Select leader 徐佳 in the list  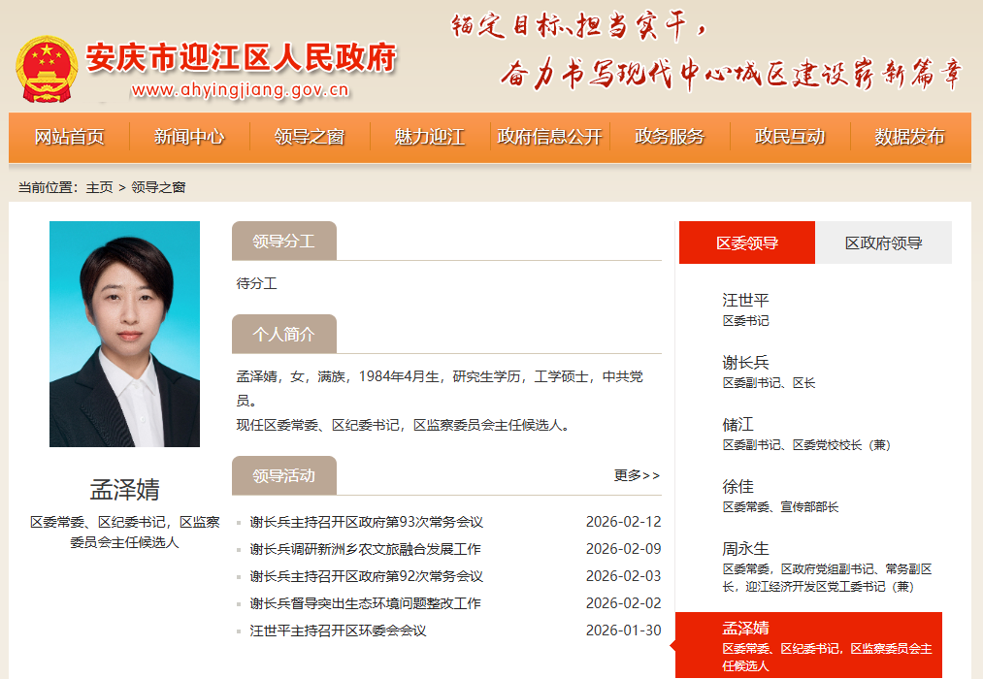[x=737, y=486]
